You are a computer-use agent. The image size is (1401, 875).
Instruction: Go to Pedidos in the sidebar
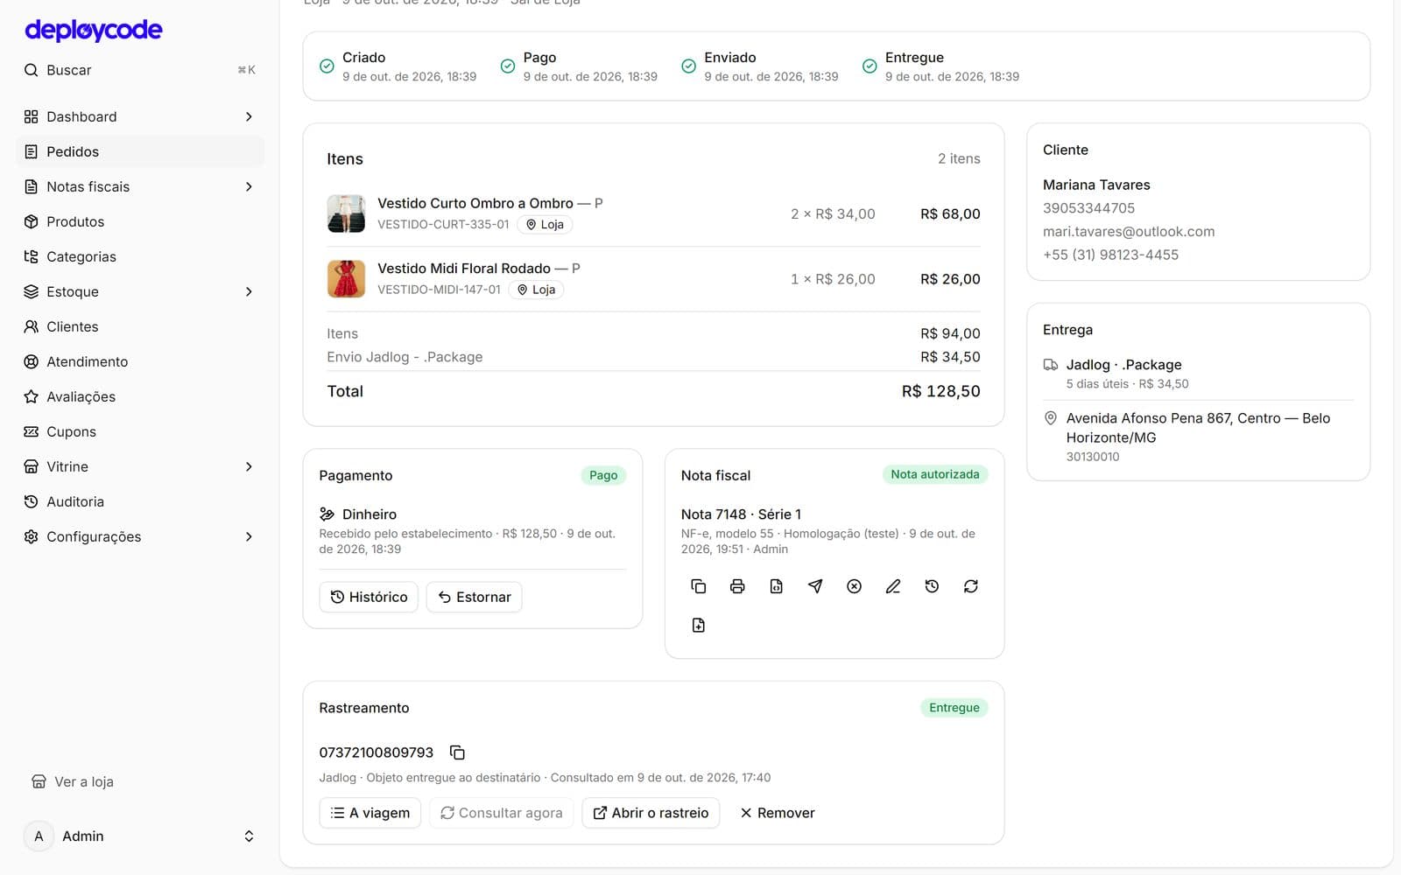140,151
